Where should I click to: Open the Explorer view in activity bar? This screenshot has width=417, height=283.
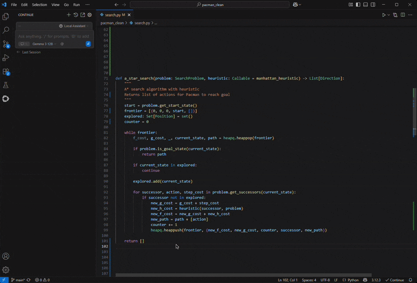[6, 17]
